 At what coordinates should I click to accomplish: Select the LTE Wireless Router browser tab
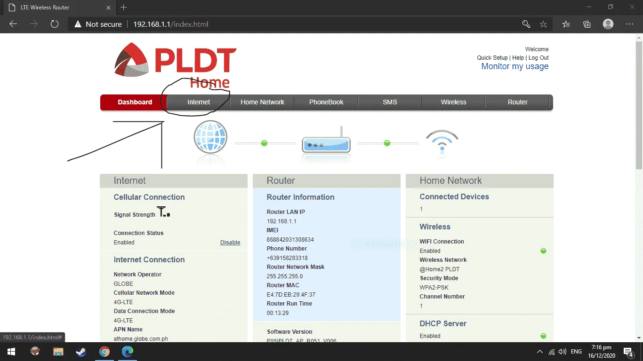[x=59, y=8]
